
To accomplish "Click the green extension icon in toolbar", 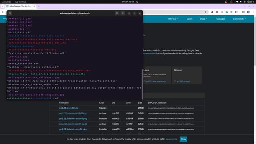I will coord(227,12).
